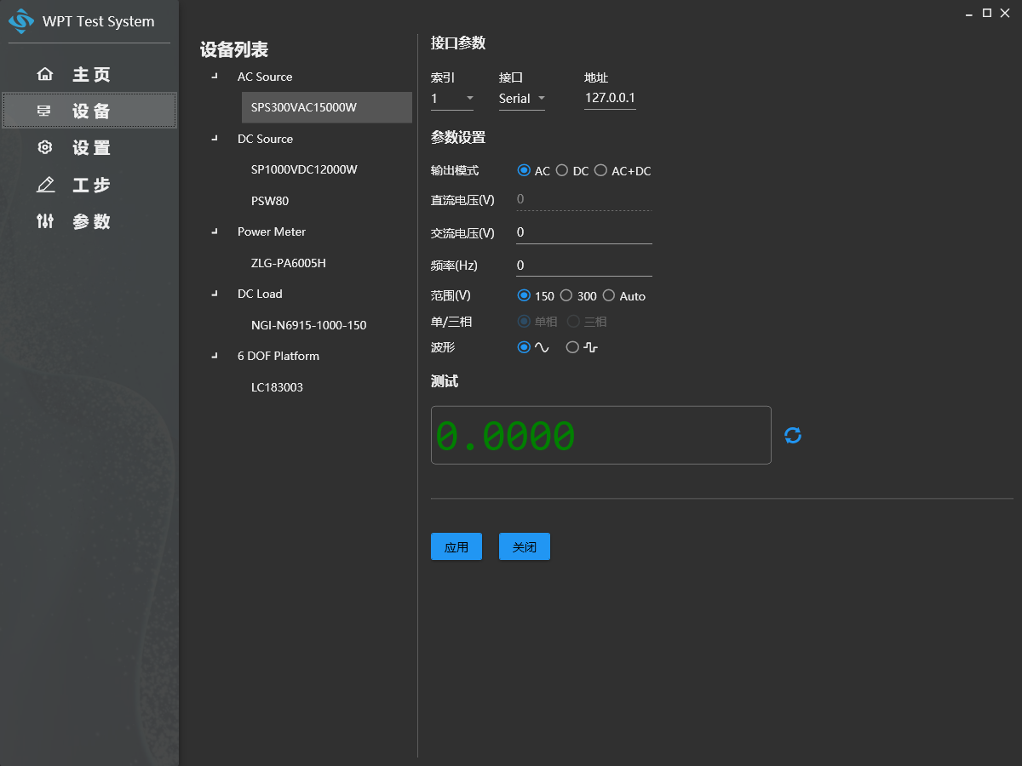
Task: Select PSW80 in device list
Action: [x=270, y=201]
